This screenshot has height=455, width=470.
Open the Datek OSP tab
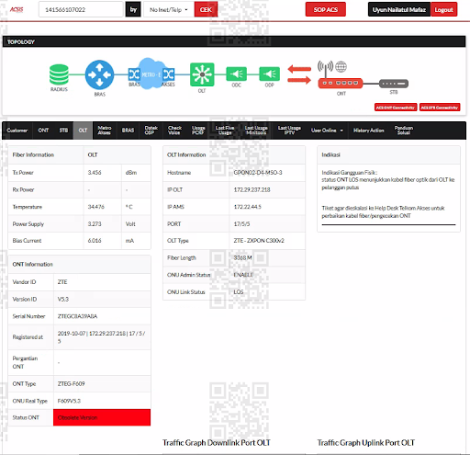[x=151, y=131]
